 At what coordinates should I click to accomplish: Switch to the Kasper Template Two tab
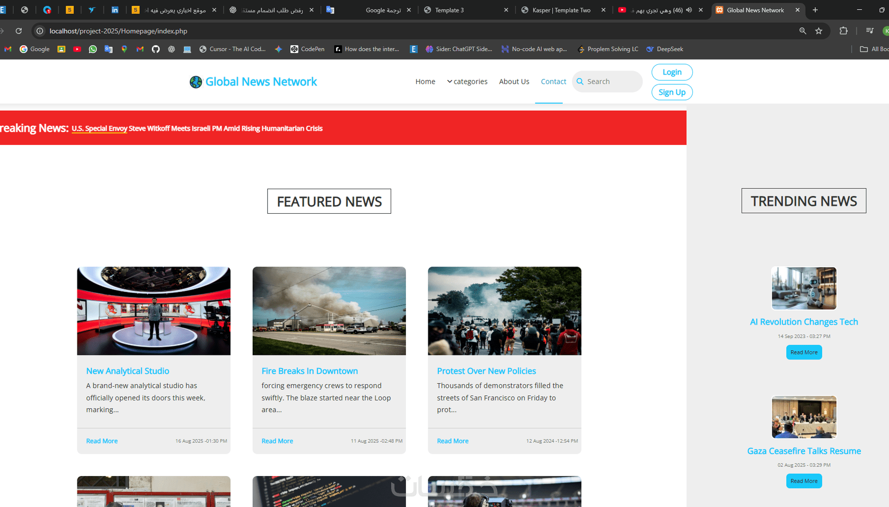[x=564, y=10]
